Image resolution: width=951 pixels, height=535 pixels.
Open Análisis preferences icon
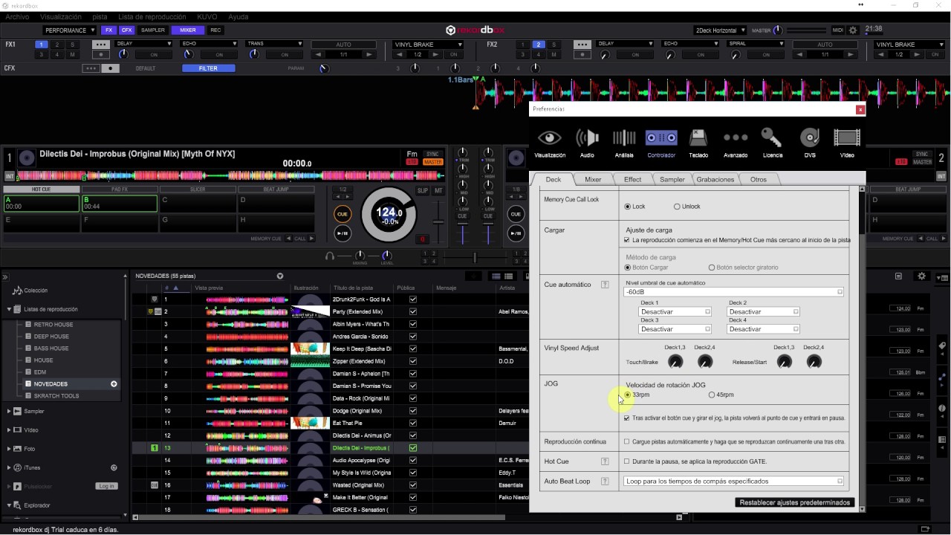624,138
